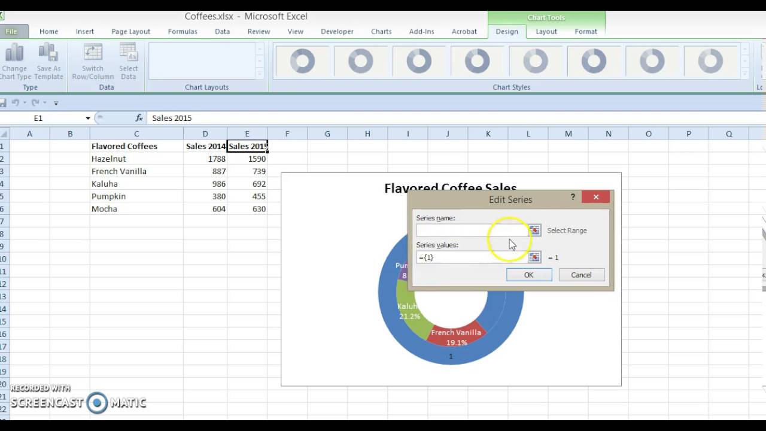Open the Undo history dropdown arrow

(x=24, y=102)
